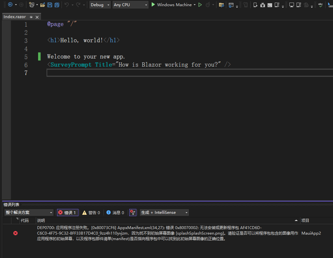Save the file with the single floppy icon
This screenshot has width=333, height=258.
(x=50, y=5)
